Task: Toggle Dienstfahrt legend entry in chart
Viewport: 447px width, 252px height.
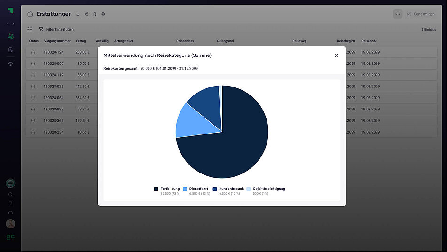Action: point(198,189)
